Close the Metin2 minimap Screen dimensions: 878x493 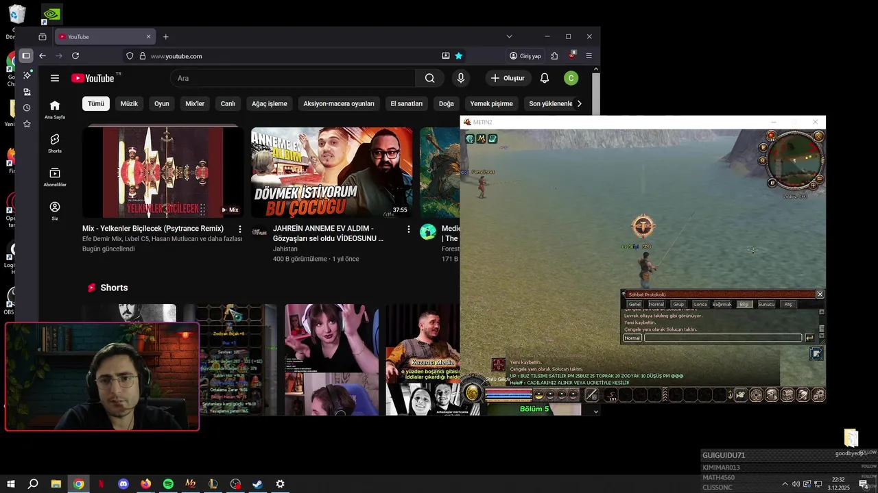pos(818,136)
